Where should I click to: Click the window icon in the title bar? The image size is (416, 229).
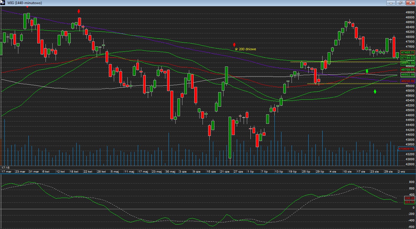[3, 3]
